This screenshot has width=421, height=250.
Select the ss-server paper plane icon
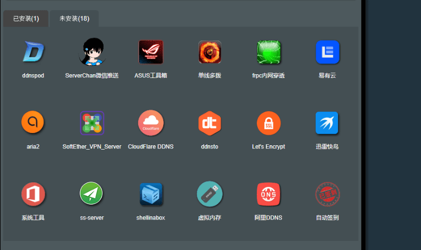[x=91, y=193]
